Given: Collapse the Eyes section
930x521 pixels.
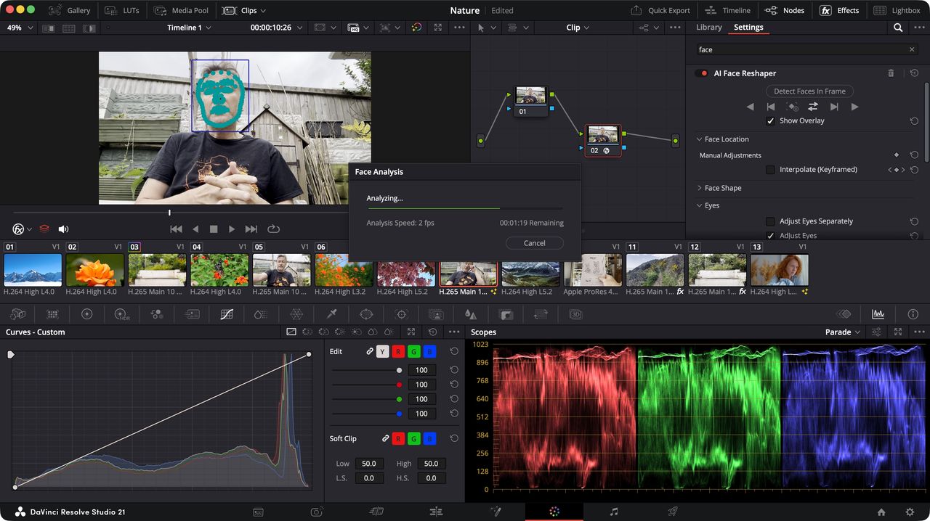Looking at the screenshot, I should (708, 205).
